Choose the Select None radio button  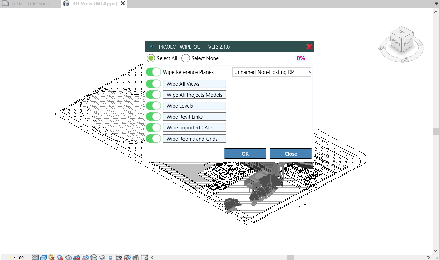pyautogui.click(x=186, y=58)
